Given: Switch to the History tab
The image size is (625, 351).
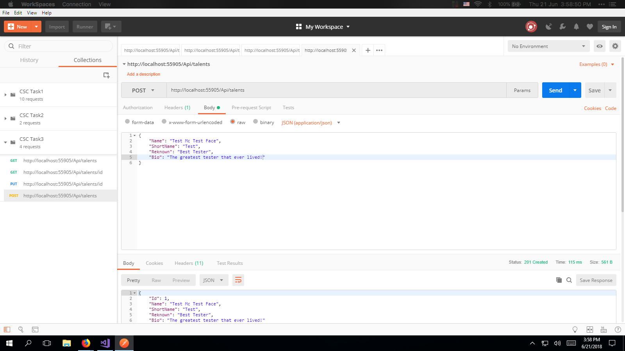Looking at the screenshot, I should [29, 60].
